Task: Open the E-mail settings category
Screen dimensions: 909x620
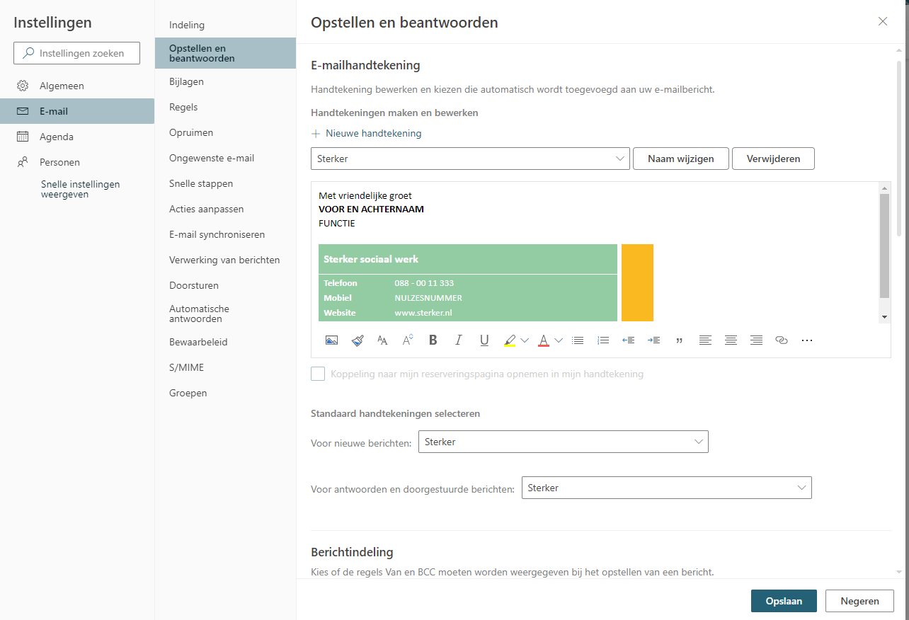Action: coord(77,111)
